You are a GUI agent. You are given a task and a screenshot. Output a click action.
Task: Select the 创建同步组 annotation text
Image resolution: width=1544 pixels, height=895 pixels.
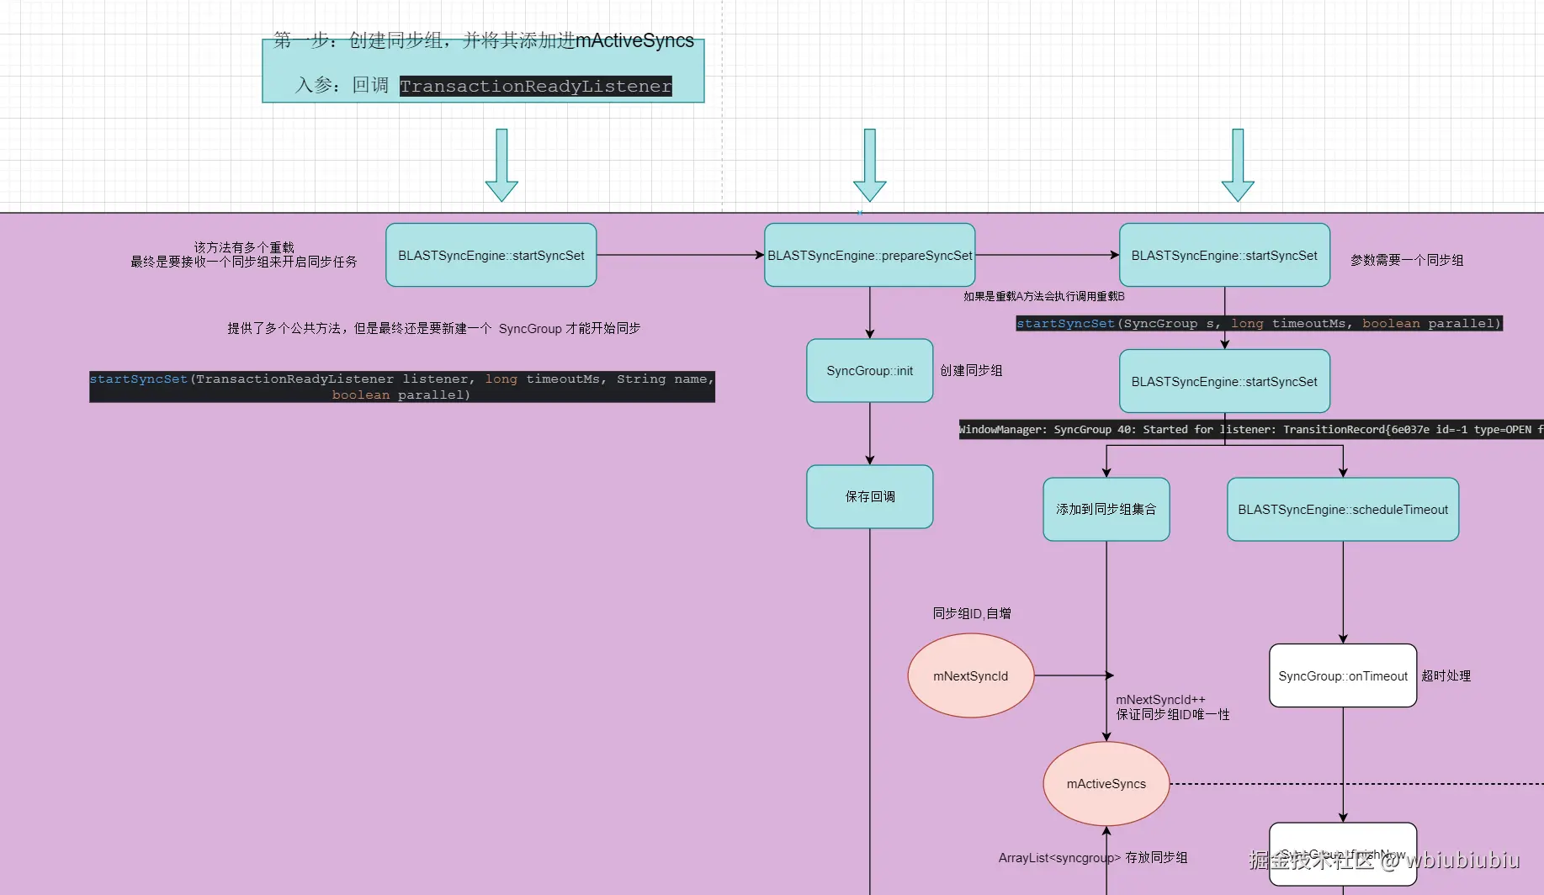(x=971, y=370)
